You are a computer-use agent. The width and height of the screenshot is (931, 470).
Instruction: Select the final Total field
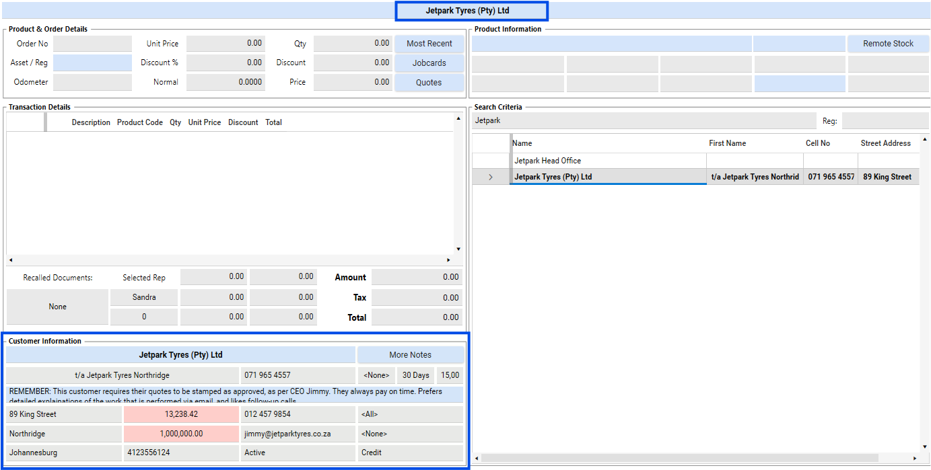417,317
